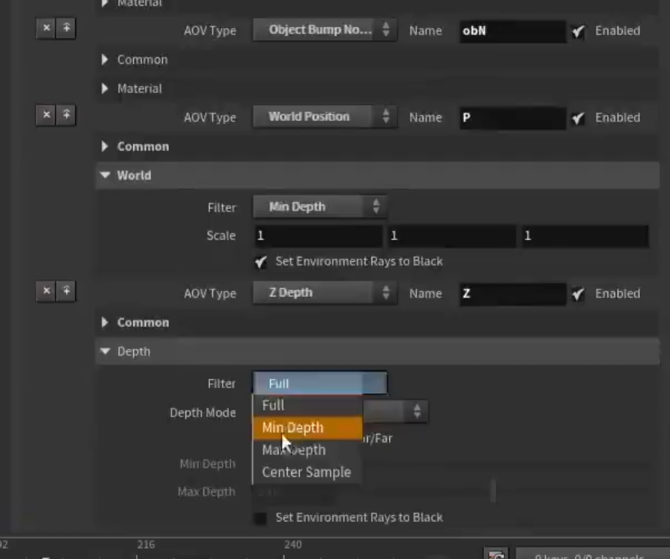Select Center Sample from the filter list
This screenshot has width=670, height=559.
308,472
